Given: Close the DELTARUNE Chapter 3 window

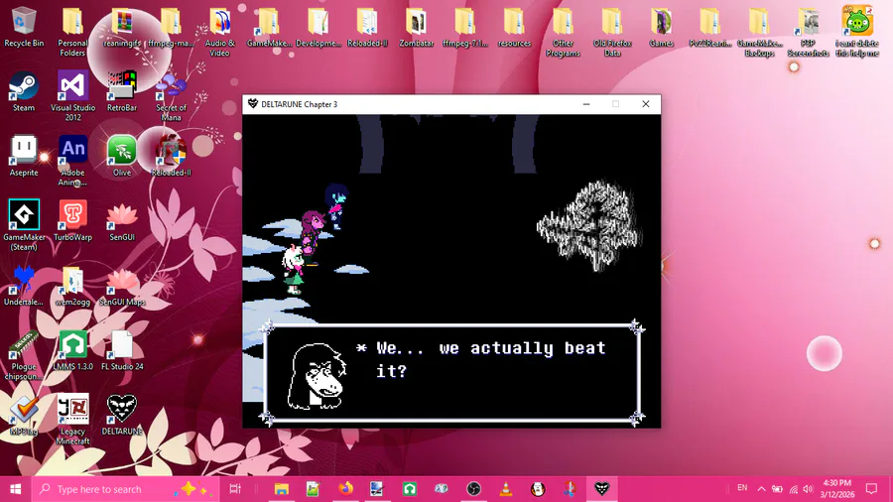Looking at the screenshot, I should (x=645, y=104).
